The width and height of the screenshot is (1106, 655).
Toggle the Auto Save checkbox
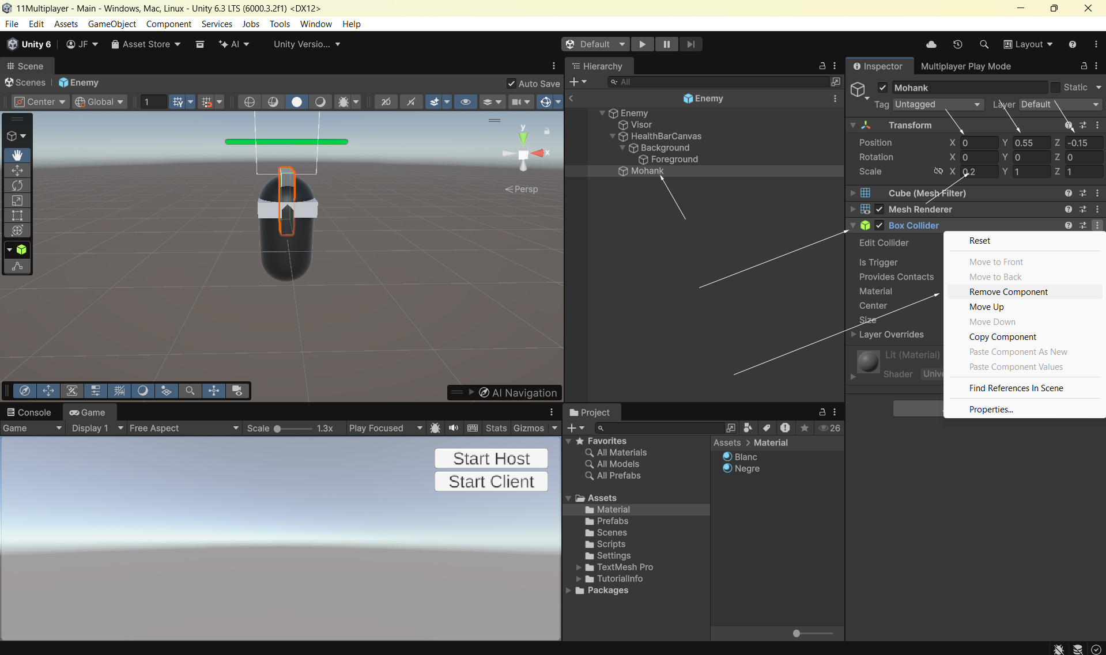click(x=511, y=84)
